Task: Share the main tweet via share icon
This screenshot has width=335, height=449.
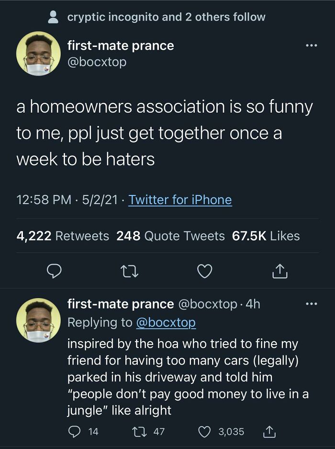Action: coord(279,272)
